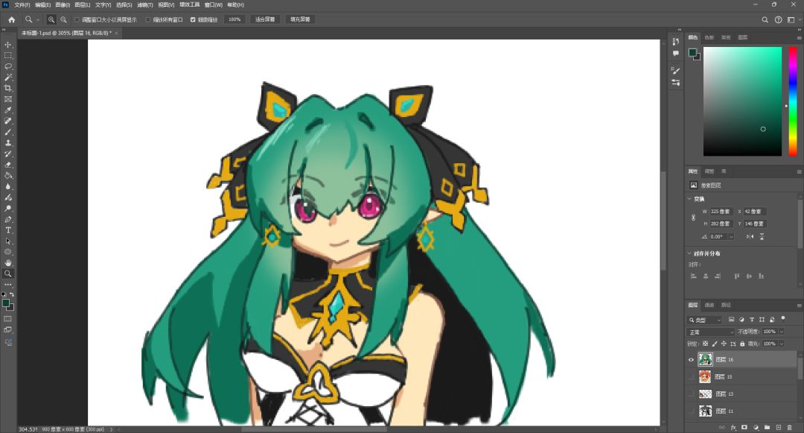Switch to the Channels tab

[709, 305]
